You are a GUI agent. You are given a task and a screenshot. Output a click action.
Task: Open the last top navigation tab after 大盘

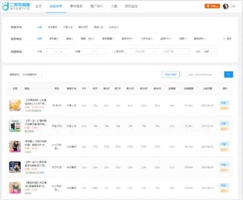tap(131, 6)
